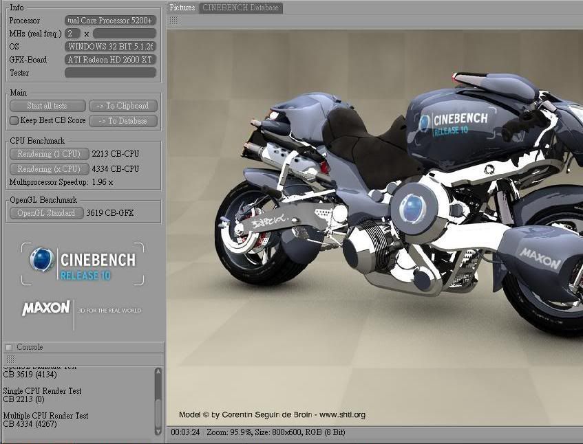This screenshot has height=444, width=583.
Task: Toggle the Console panel checkbox
Action: click(9, 348)
